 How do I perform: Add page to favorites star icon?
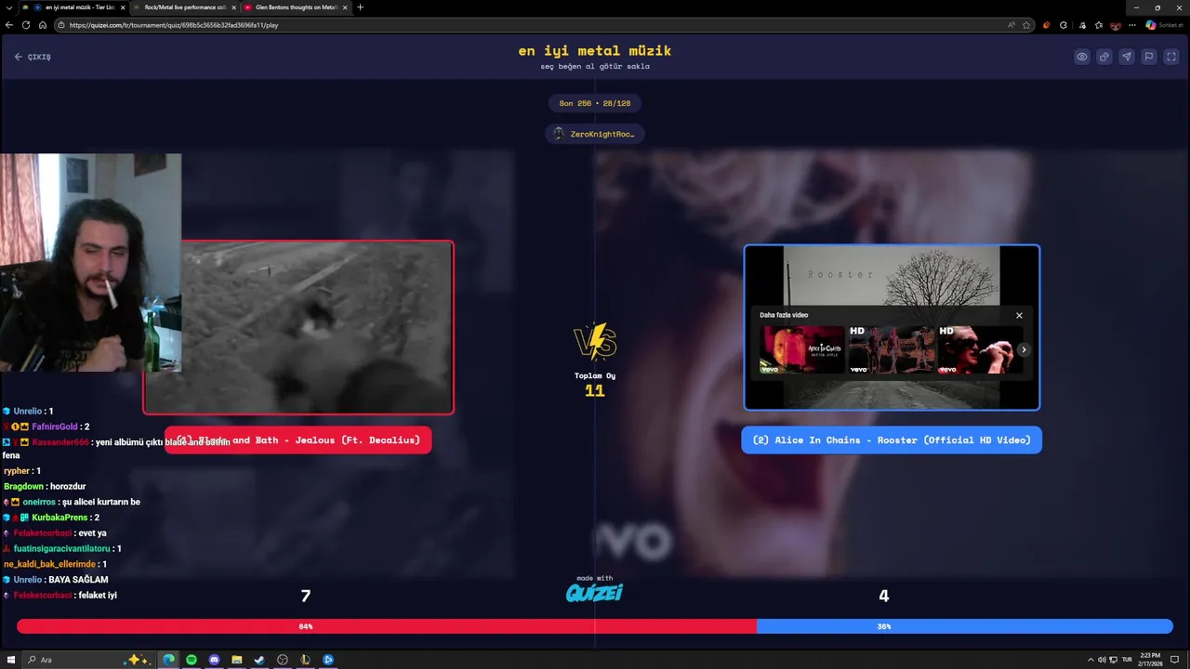tap(1026, 25)
